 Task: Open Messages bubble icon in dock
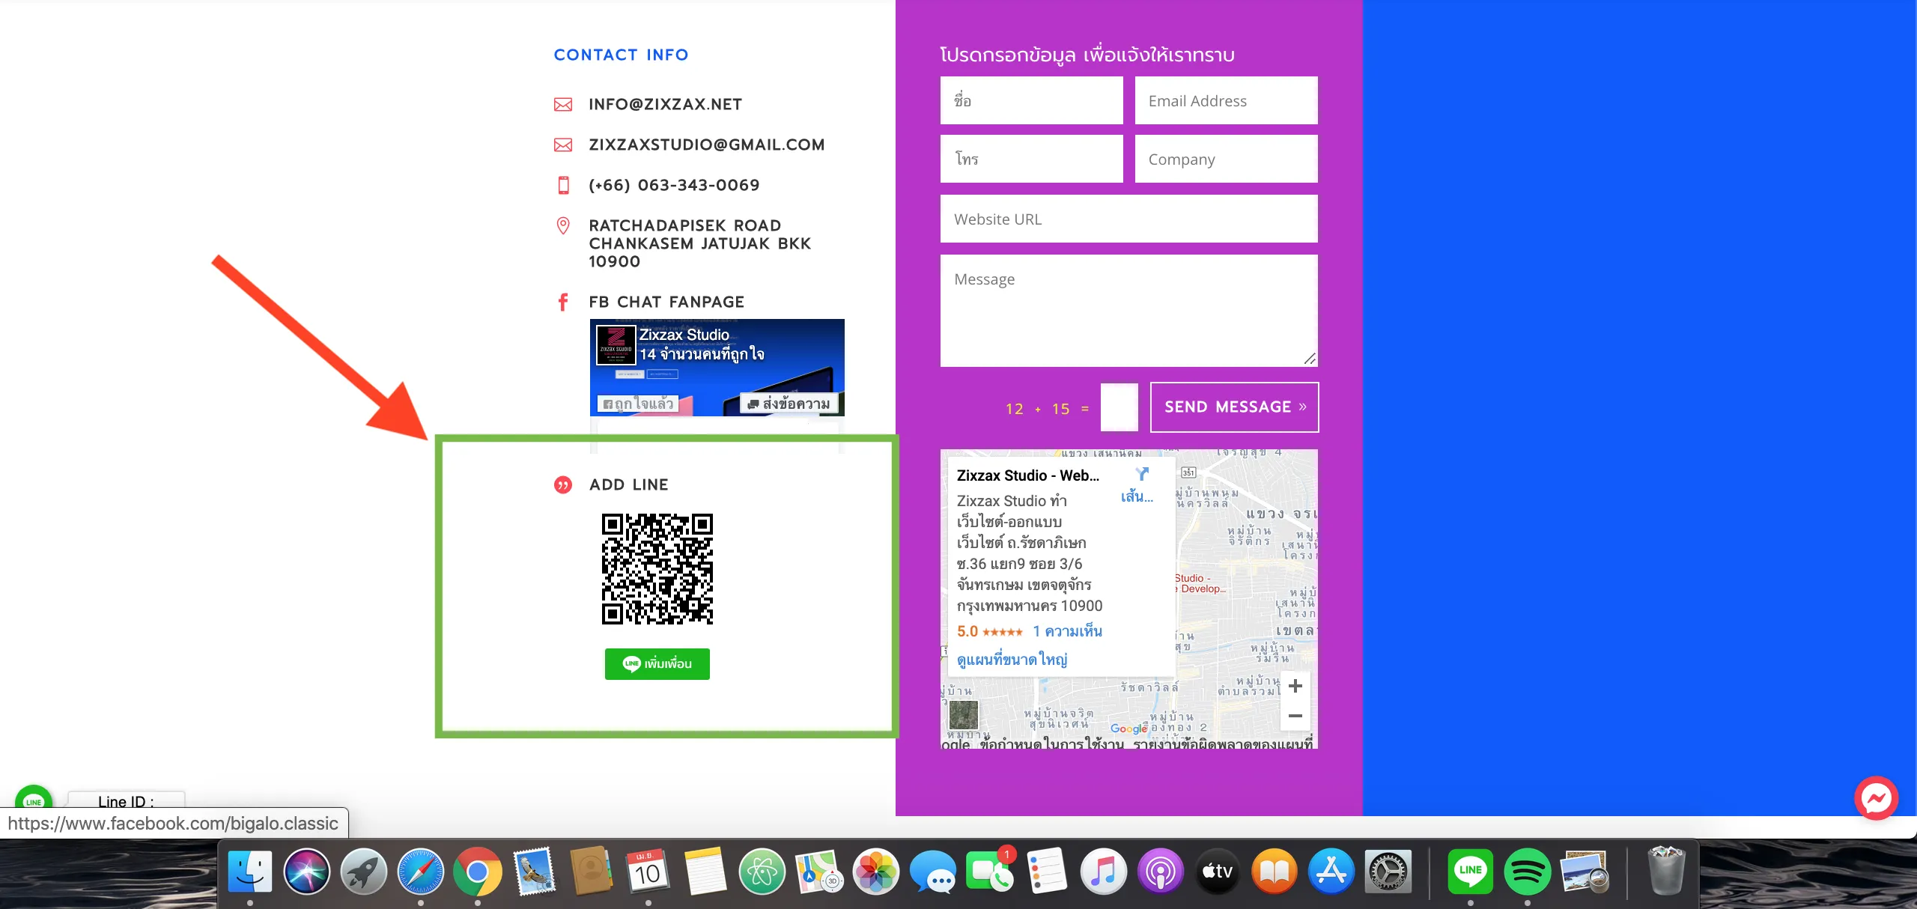[x=933, y=871]
